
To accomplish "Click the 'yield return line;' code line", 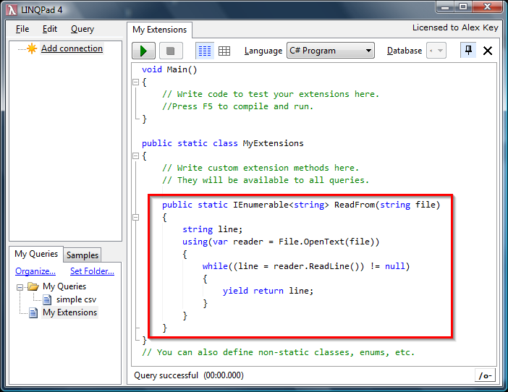I will tap(268, 291).
